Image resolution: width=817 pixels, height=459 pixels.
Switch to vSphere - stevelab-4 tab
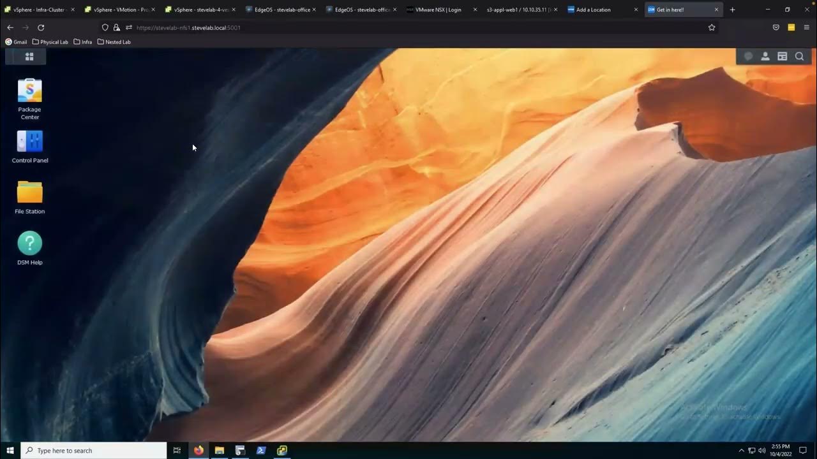point(200,10)
